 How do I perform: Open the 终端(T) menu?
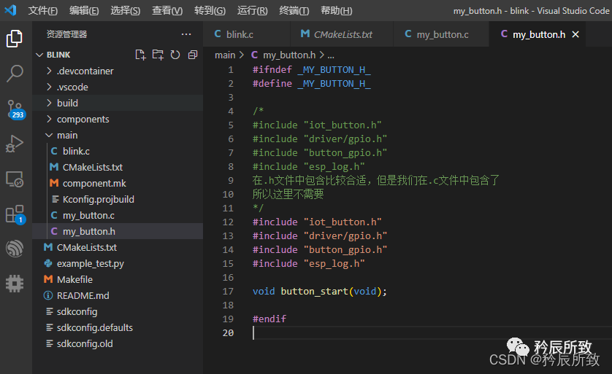294,11
